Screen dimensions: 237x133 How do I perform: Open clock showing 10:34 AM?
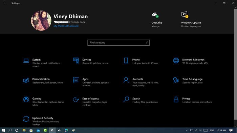click(221, 130)
